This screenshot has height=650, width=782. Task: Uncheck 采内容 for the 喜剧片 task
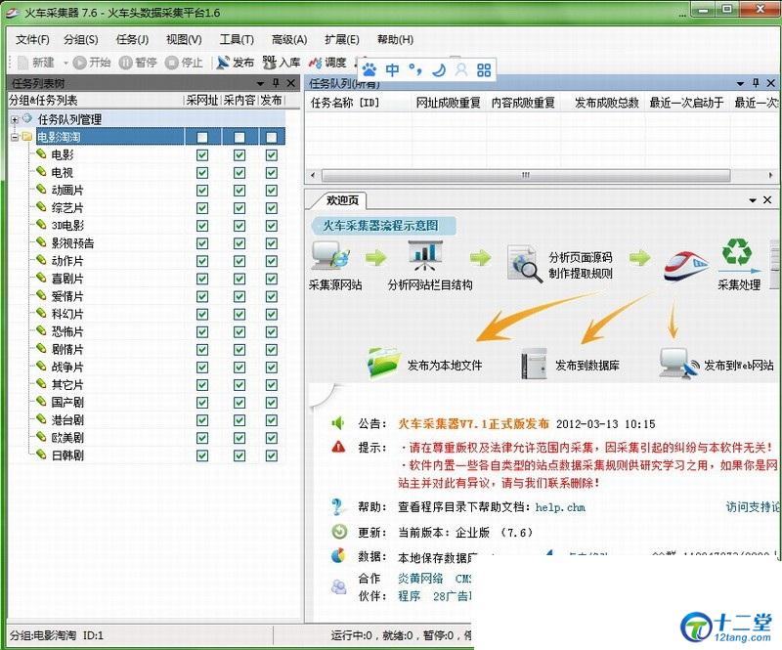(x=239, y=279)
